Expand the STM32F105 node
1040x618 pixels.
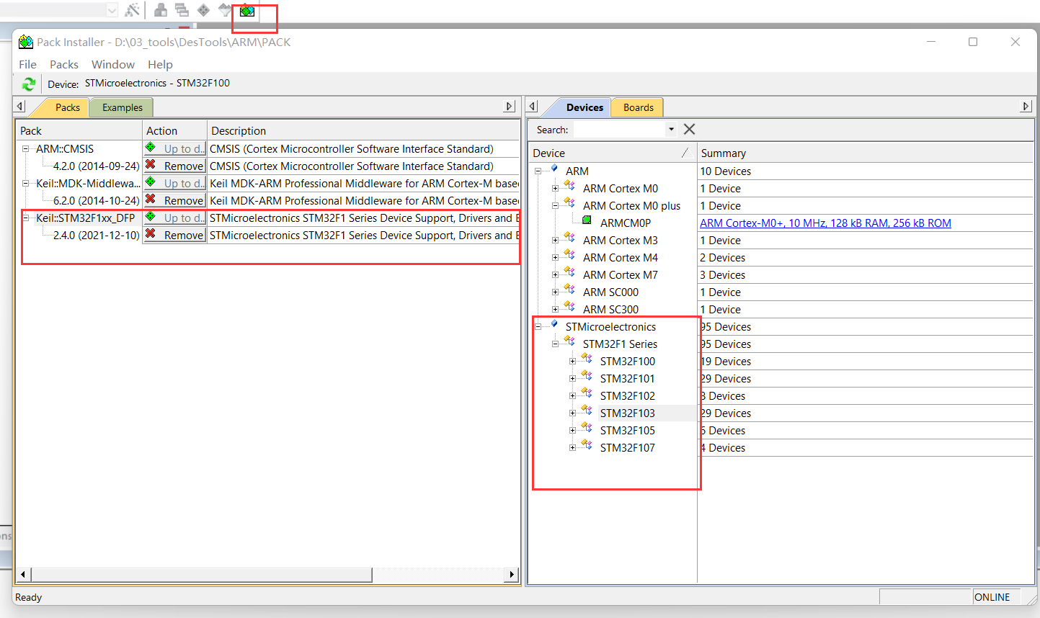pos(573,431)
